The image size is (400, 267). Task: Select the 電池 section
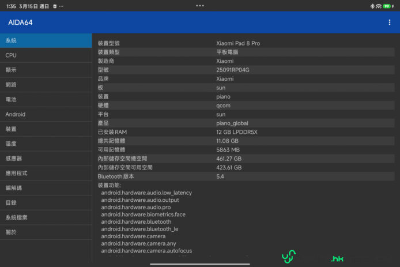(46, 99)
